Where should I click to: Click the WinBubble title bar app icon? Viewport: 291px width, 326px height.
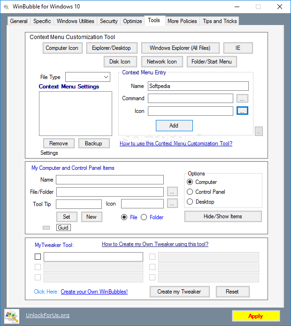click(x=6, y=7)
